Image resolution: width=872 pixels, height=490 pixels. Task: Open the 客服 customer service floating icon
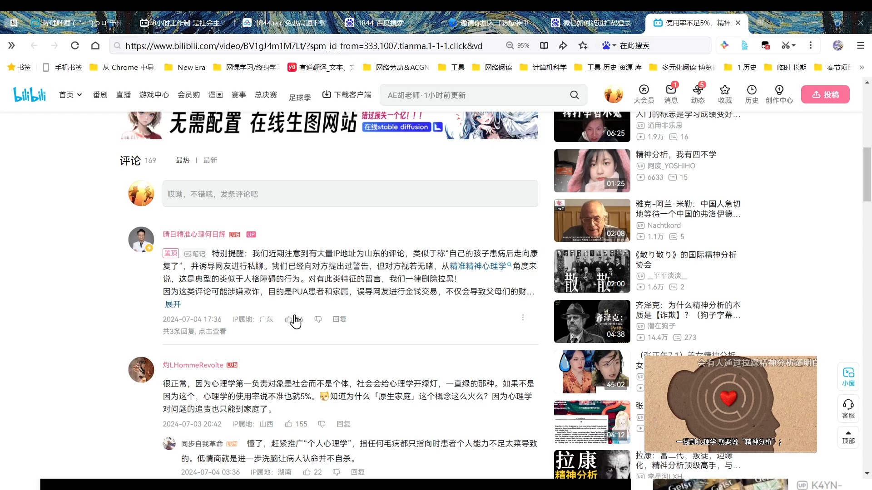849,407
